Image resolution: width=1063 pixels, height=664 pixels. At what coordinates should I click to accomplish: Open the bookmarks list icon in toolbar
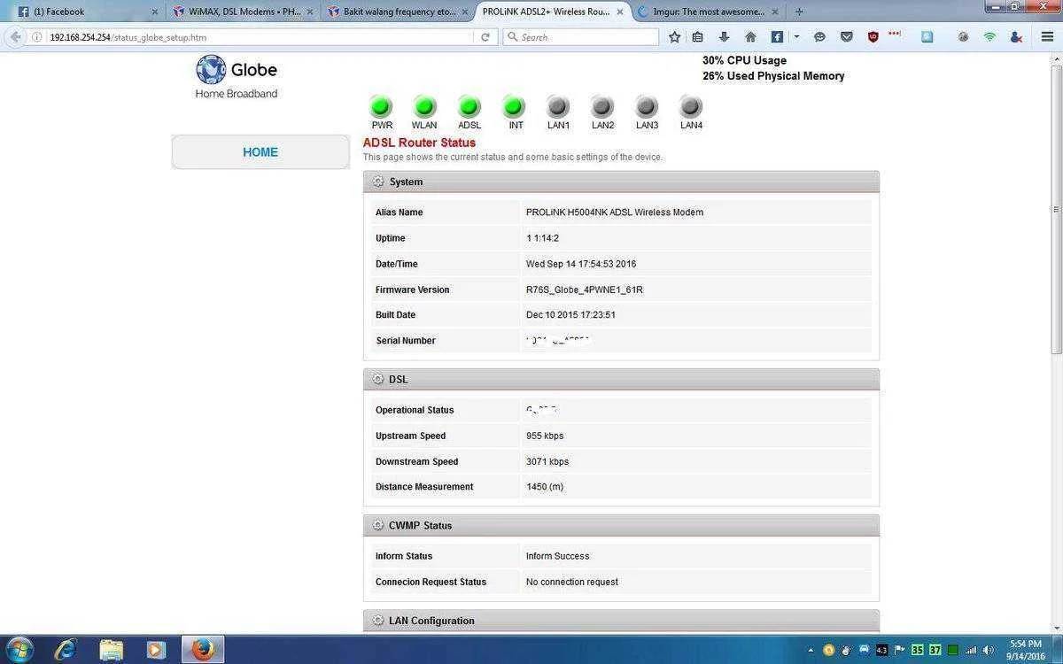[x=698, y=37]
